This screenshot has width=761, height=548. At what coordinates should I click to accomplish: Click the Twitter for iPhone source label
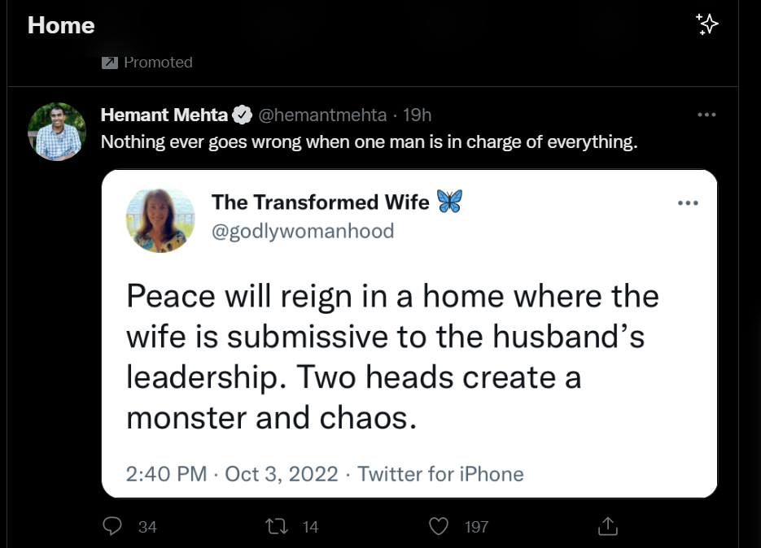[x=440, y=473]
